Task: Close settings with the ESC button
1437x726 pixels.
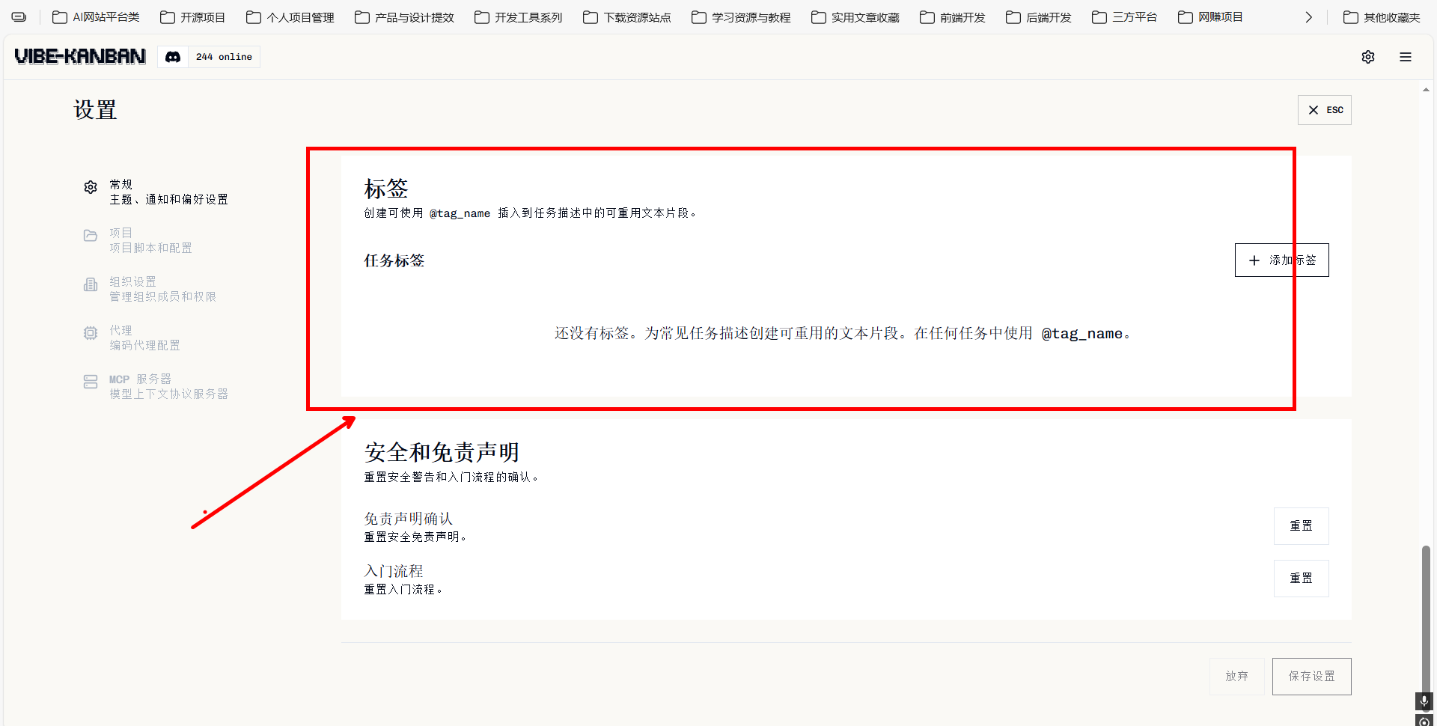Action: point(1324,110)
